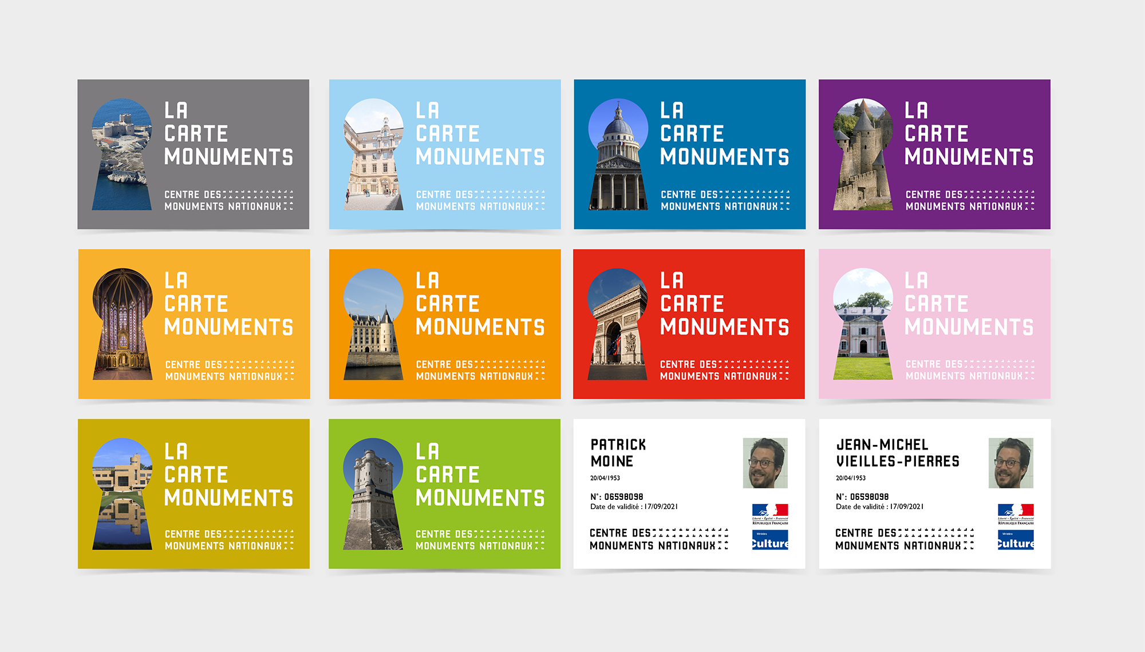Click 'La Carte Monuments' title on red card

click(x=724, y=304)
